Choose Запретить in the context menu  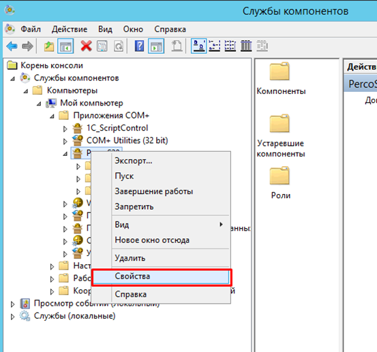[x=161, y=206]
